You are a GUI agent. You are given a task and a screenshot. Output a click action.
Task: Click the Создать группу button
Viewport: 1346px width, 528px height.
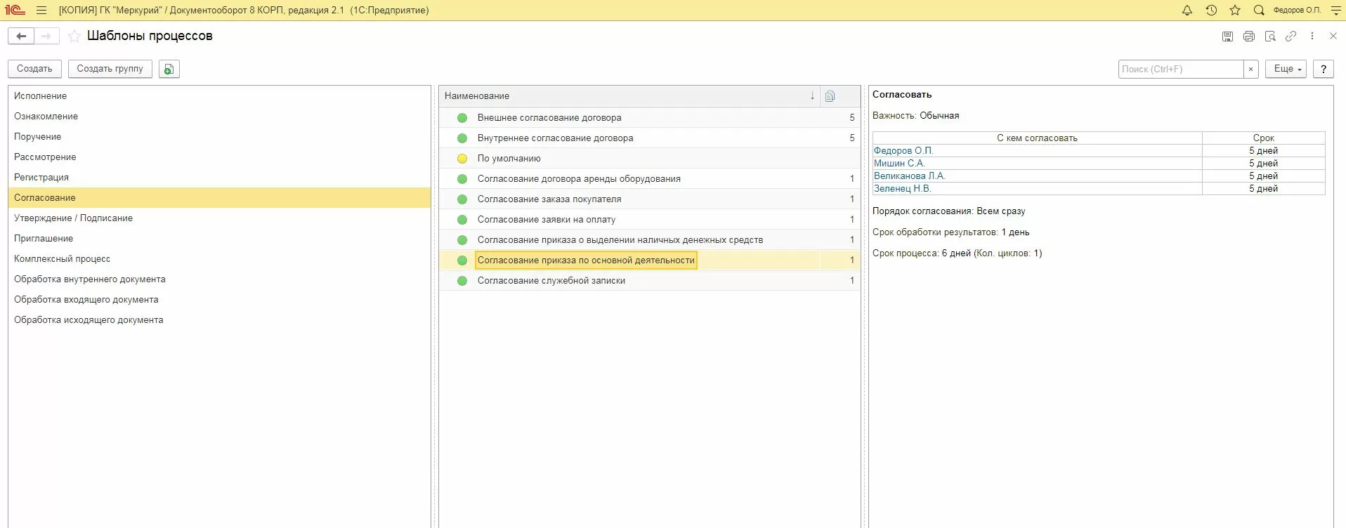tap(110, 69)
